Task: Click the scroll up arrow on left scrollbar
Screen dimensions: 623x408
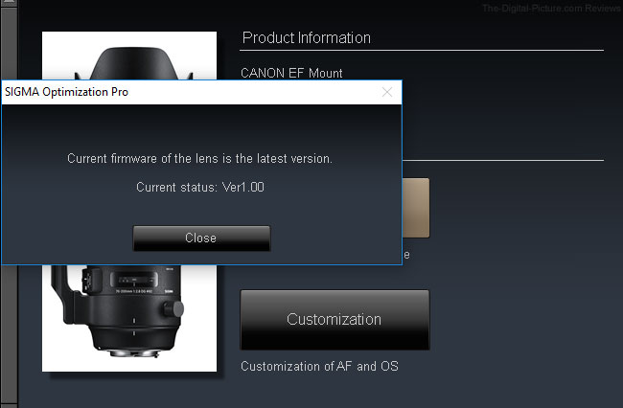Action: point(8,3)
